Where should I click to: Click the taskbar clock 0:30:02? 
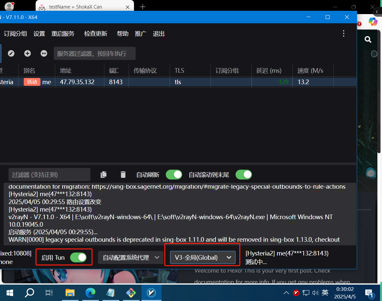[x=345, y=293]
